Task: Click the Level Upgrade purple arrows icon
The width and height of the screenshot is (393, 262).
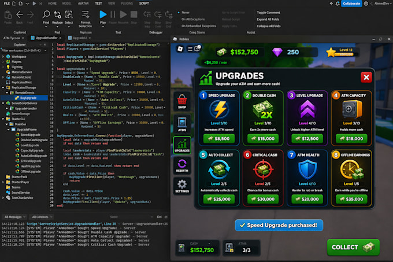Action: pyautogui.click(x=307, y=109)
